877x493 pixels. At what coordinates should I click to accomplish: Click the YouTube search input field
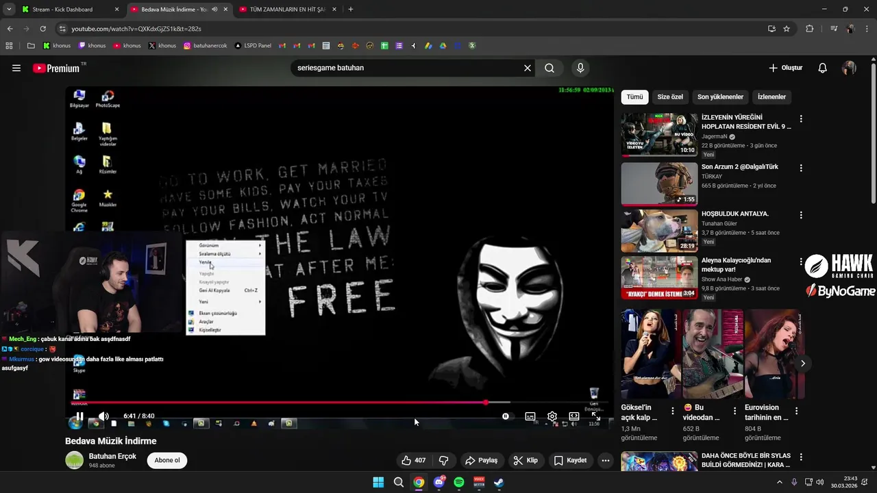point(406,68)
